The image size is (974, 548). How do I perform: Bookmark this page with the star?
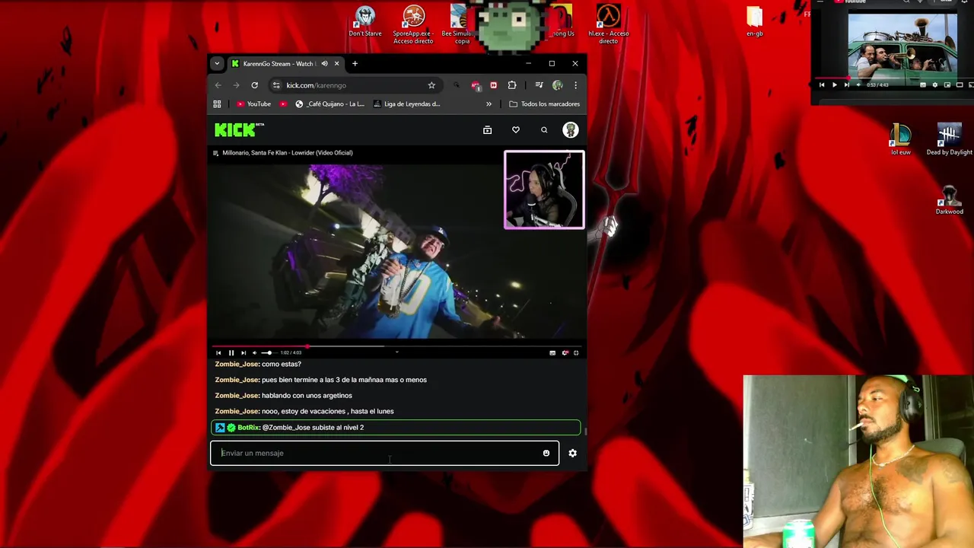point(431,85)
